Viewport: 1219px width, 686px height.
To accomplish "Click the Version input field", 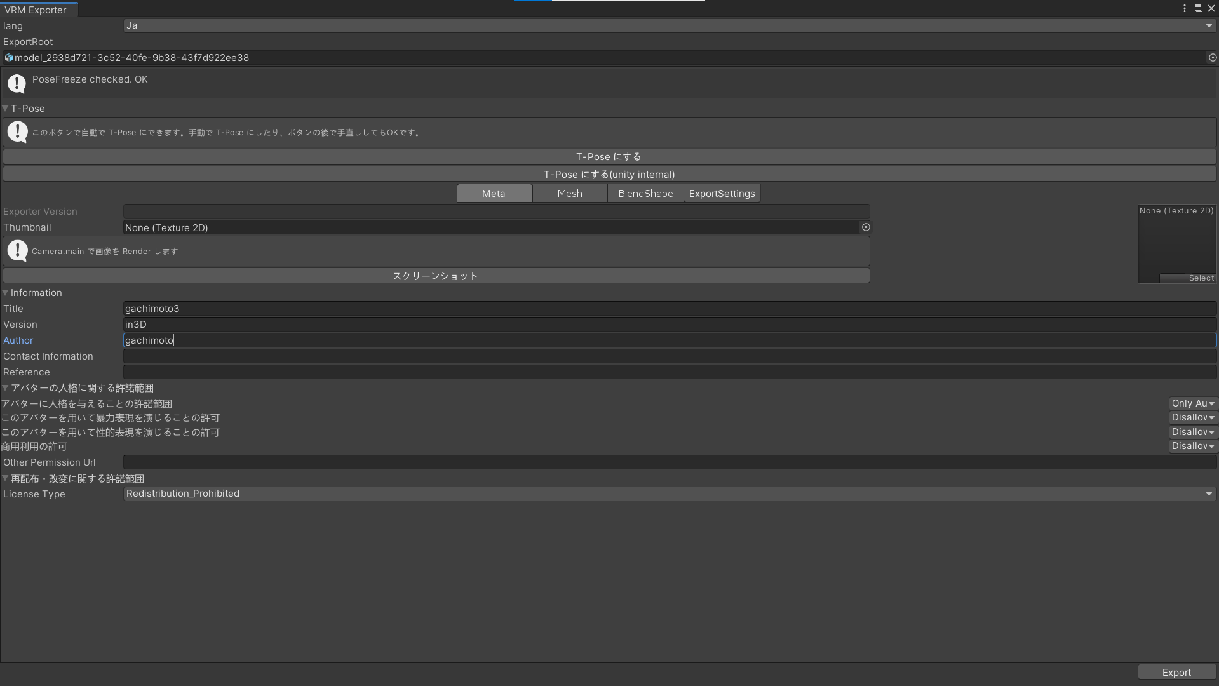I will point(670,325).
